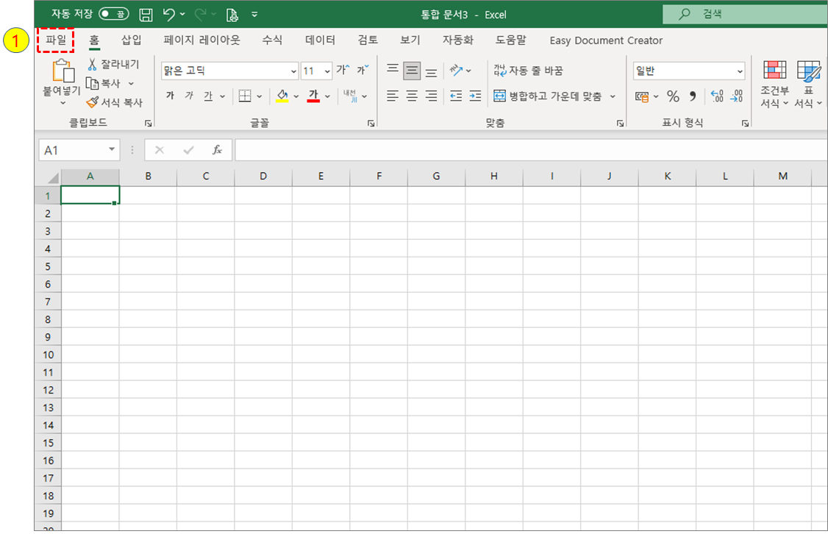
Task: Click the Format Painter (서식 복사) brush
Action: point(93,102)
